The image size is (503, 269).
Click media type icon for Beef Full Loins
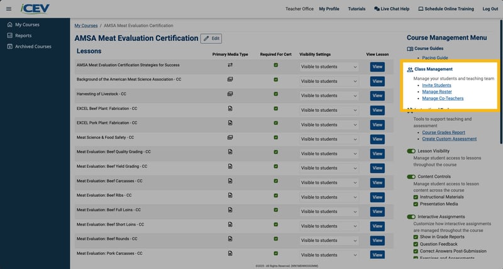(230, 210)
